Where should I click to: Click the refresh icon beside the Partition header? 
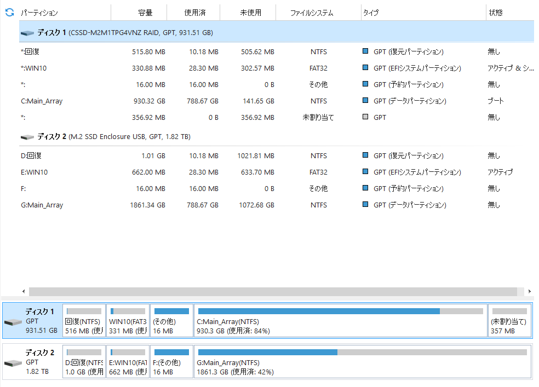coord(10,13)
